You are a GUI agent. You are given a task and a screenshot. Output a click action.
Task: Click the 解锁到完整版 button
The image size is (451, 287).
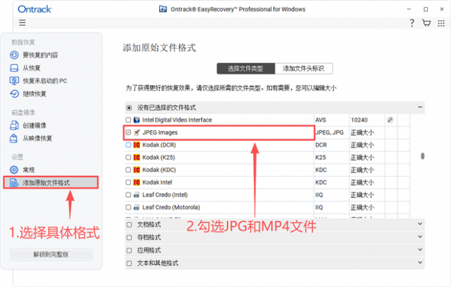[x=51, y=255]
